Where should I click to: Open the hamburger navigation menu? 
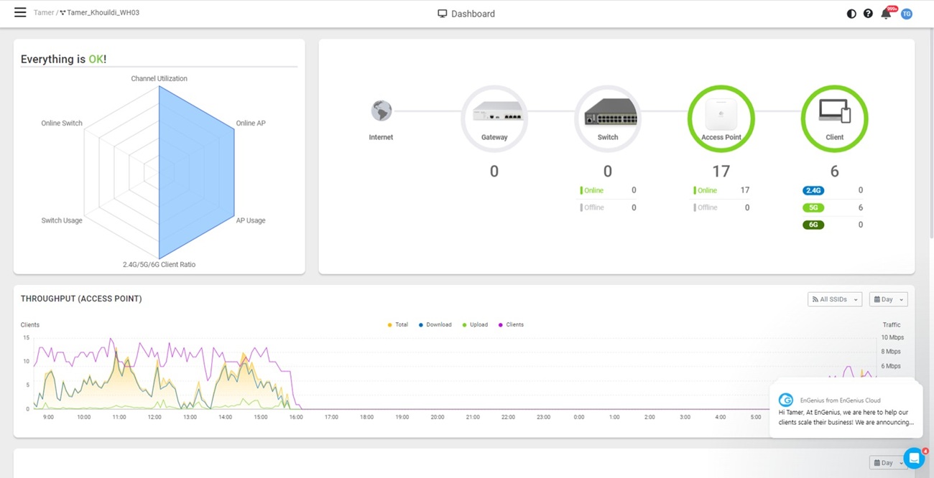(20, 13)
